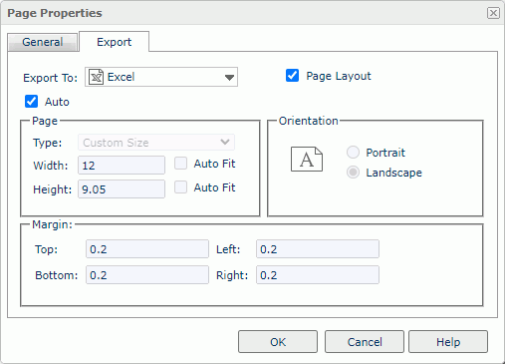505x364 pixels.
Task: Enable Auto Fit for Width
Action: [180, 164]
